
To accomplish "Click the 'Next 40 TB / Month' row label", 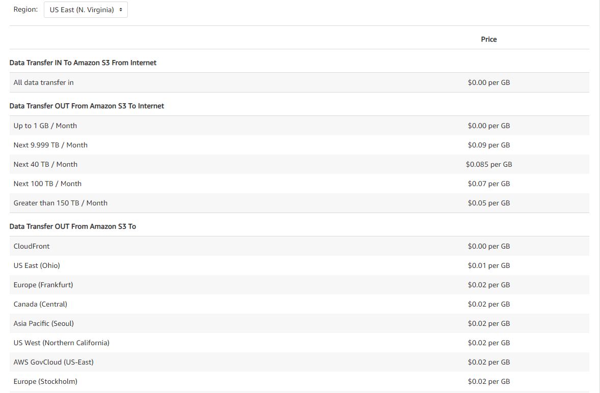I will 45,164.
